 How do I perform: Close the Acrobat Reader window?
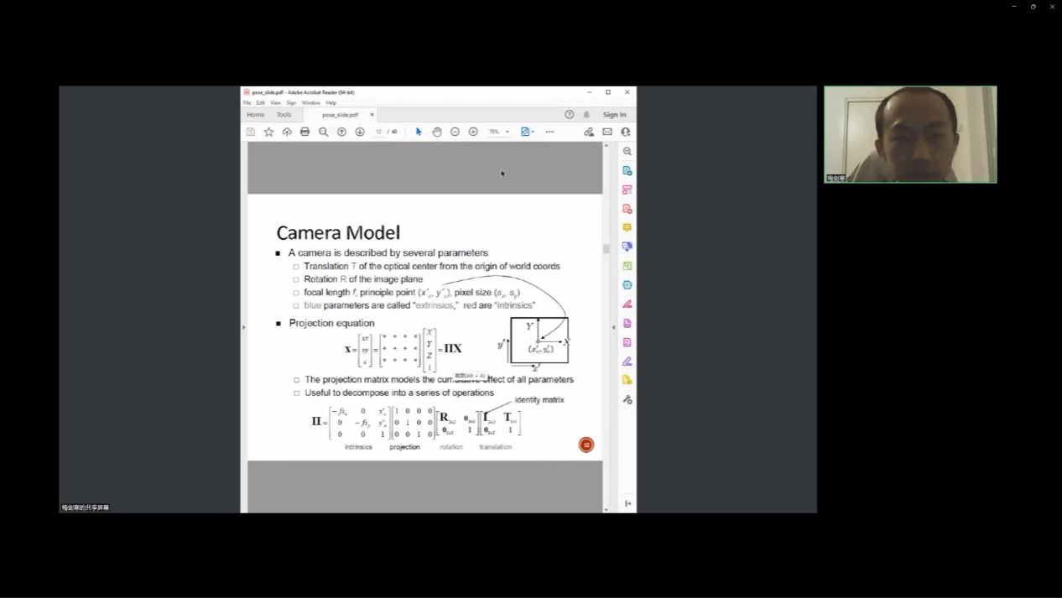point(627,92)
